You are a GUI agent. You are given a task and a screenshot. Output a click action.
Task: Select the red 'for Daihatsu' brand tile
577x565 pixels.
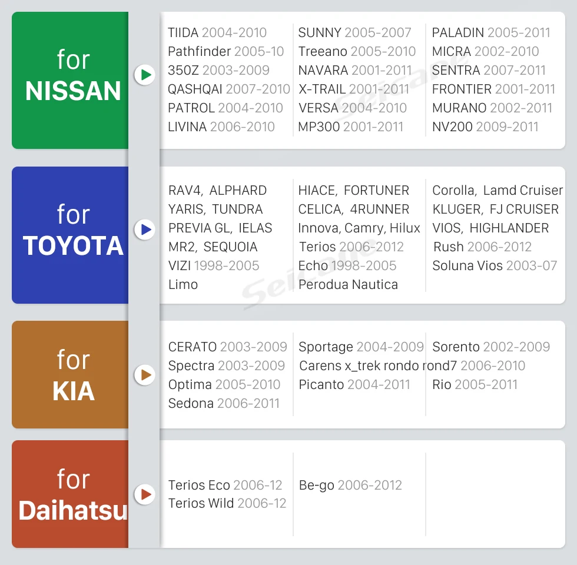70,494
